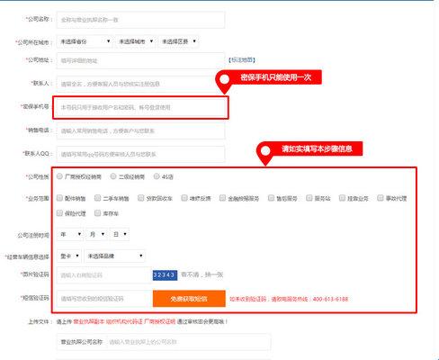This screenshot has height=360, width=439.
Task: Open the 标注地图 link
Action: tap(242, 60)
